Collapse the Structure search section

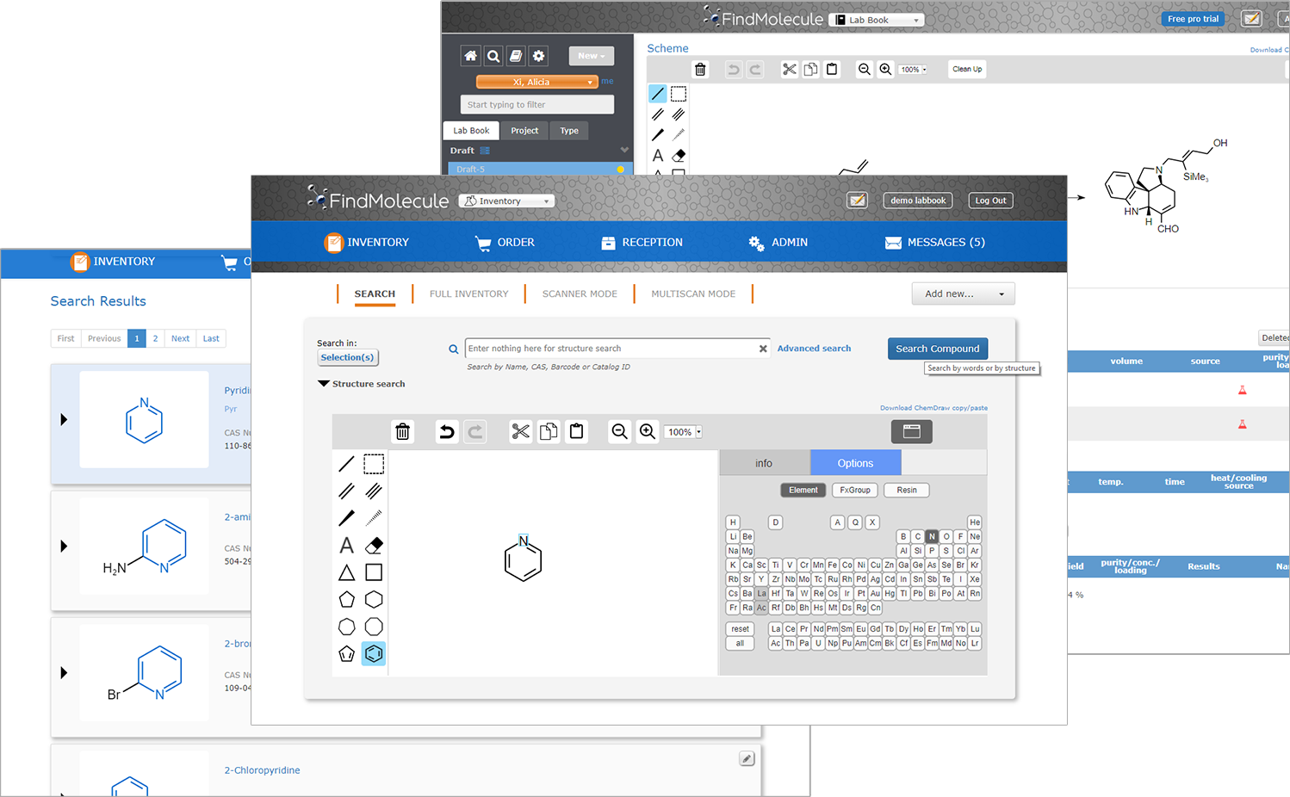pyautogui.click(x=325, y=384)
